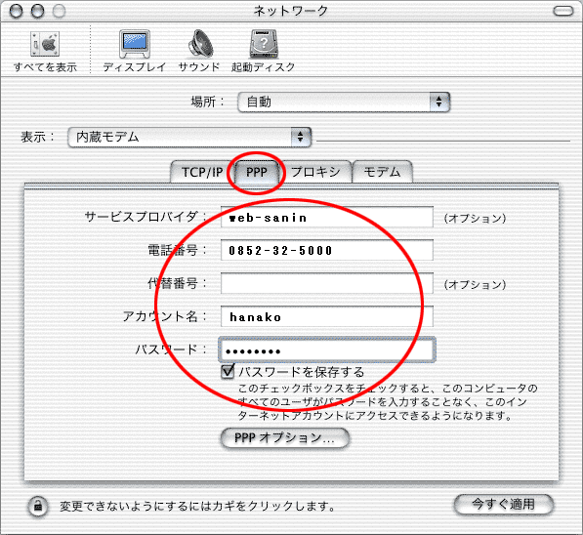Open the Show All (すべてを表示) icon
The width and height of the screenshot is (583, 535).
[x=45, y=44]
